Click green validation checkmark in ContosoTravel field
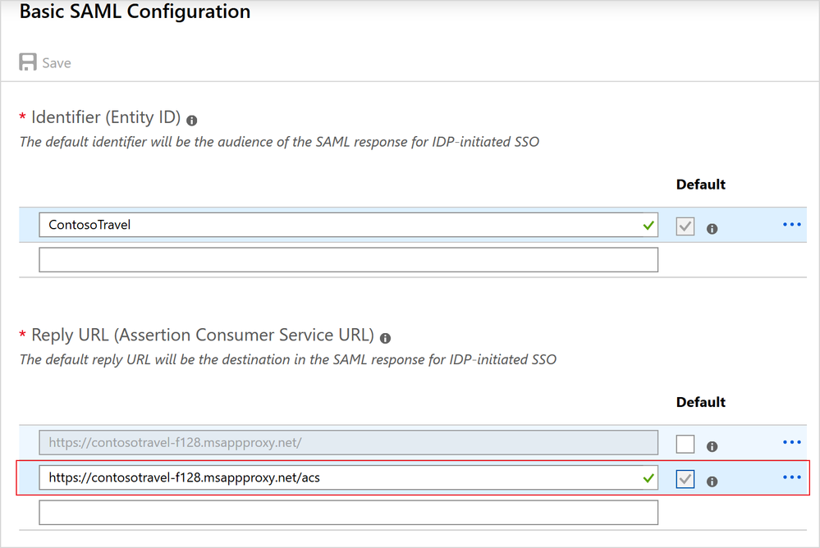The width and height of the screenshot is (820, 548). pos(649,224)
